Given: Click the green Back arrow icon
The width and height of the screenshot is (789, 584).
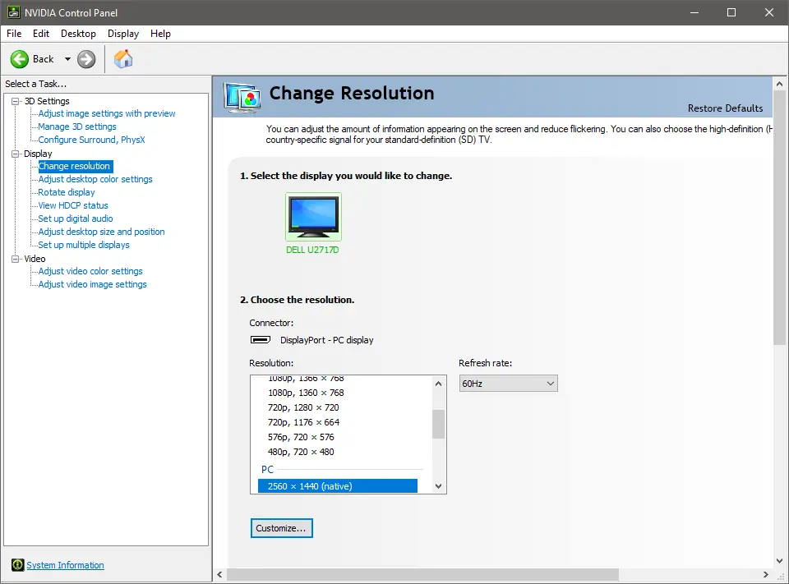Looking at the screenshot, I should click(20, 59).
